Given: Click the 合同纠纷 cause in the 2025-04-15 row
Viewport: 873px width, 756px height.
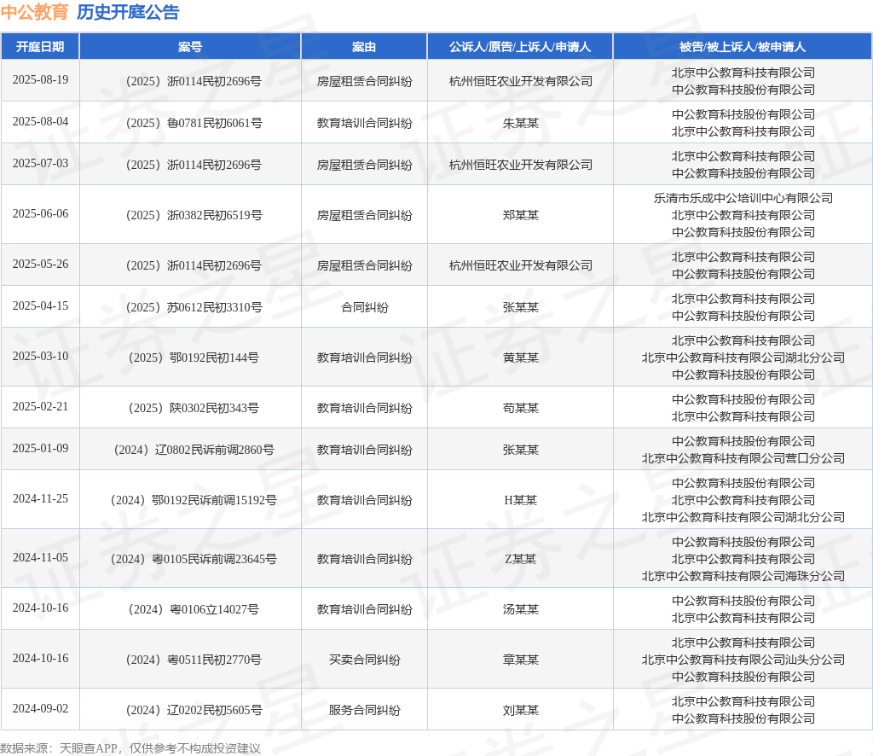Looking at the screenshot, I should pyautogui.click(x=365, y=307).
